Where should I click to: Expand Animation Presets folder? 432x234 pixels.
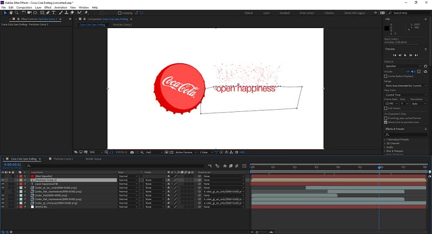(x=385, y=139)
